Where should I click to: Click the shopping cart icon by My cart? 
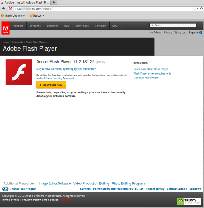pos(176,33)
